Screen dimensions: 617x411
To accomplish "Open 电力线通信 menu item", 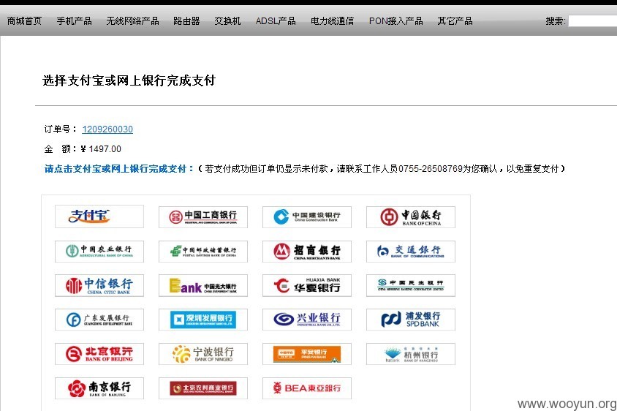I will pyautogui.click(x=332, y=21).
